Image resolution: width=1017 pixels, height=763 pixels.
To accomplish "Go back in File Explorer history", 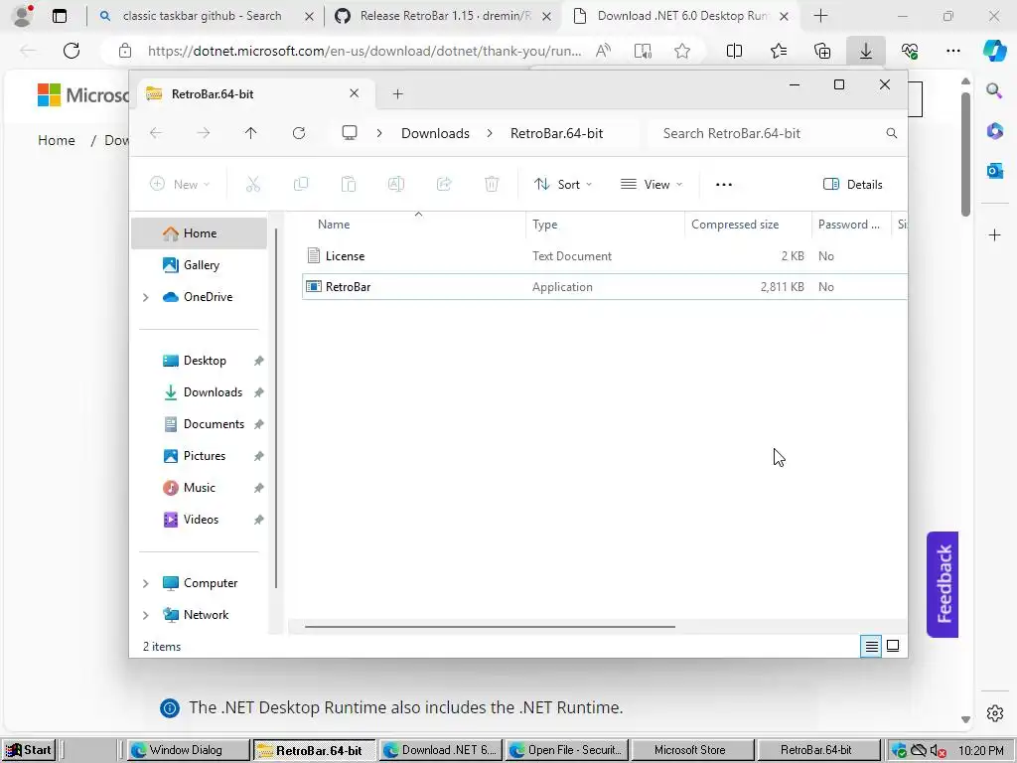I will (156, 133).
